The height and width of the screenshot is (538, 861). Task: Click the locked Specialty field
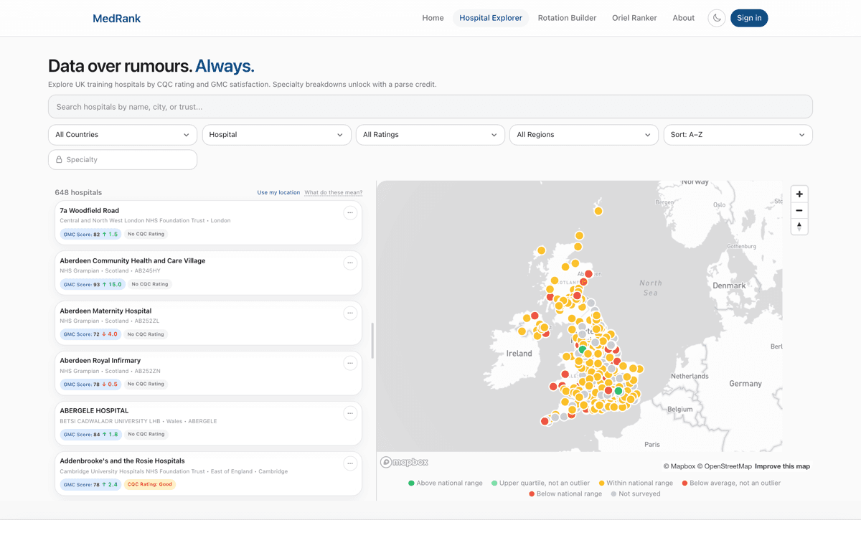(x=123, y=160)
